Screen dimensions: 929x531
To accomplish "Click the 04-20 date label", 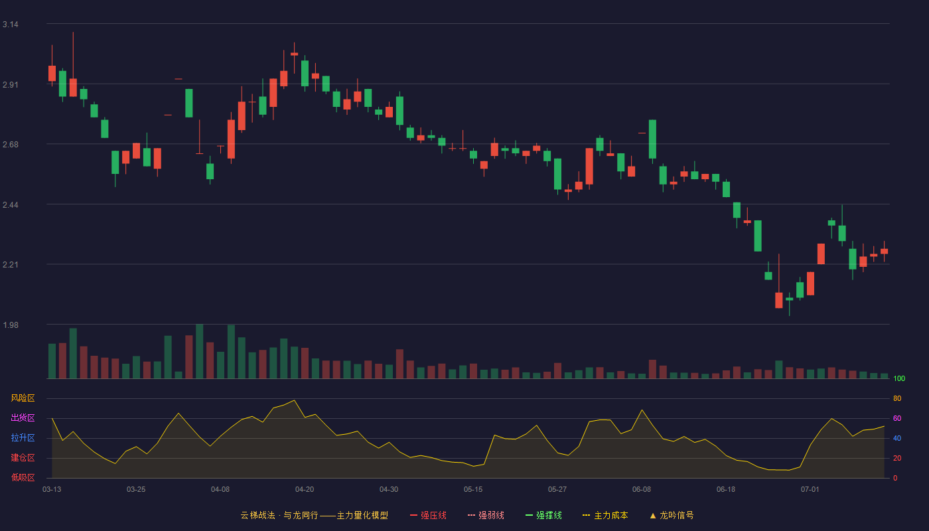I will coord(305,489).
